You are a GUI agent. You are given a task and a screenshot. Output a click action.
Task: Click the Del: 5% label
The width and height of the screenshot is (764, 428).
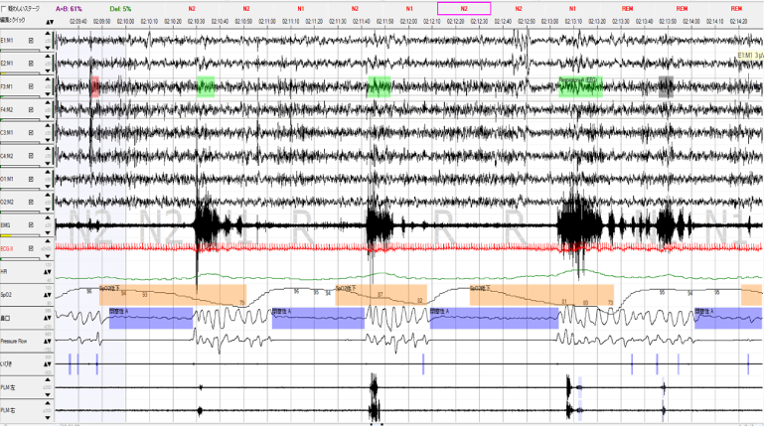click(116, 7)
